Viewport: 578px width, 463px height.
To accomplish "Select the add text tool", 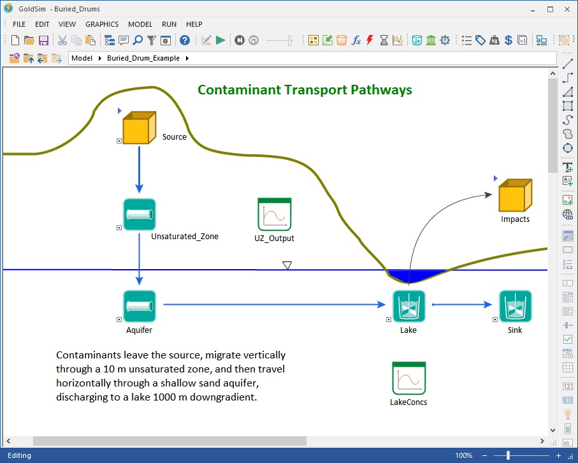I will click(568, 168).
